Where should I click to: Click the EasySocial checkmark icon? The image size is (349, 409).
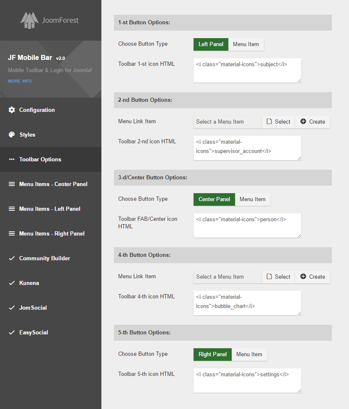[x=12, y=332]
